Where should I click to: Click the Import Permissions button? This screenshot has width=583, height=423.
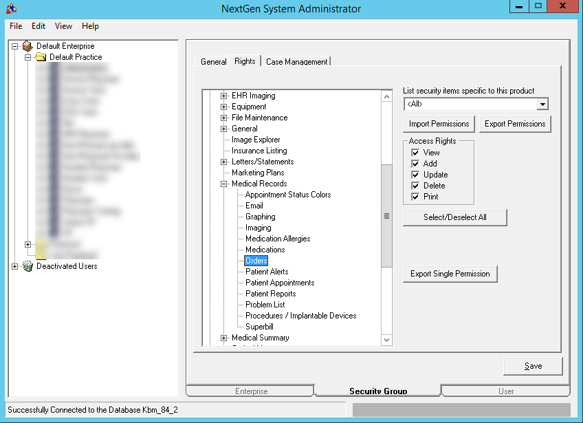tap(439, 124)
